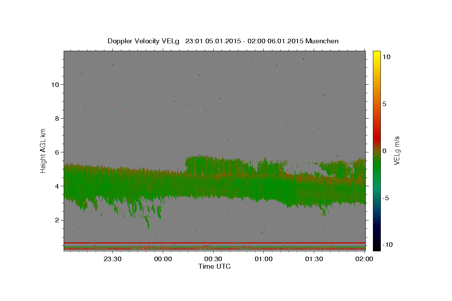Click the colorbar label -5
Image resolution: width=452 pixels, height=301 pixels.
tap(386, 198)
